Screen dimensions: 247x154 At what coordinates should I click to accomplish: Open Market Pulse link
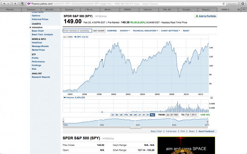pyautogui.click(x=38, y=50)
